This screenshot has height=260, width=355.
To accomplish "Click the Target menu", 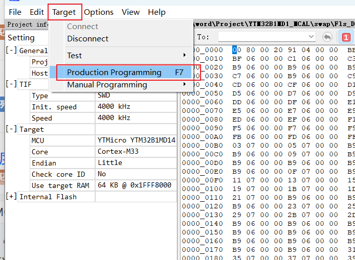I will click(x=64, y=12).
